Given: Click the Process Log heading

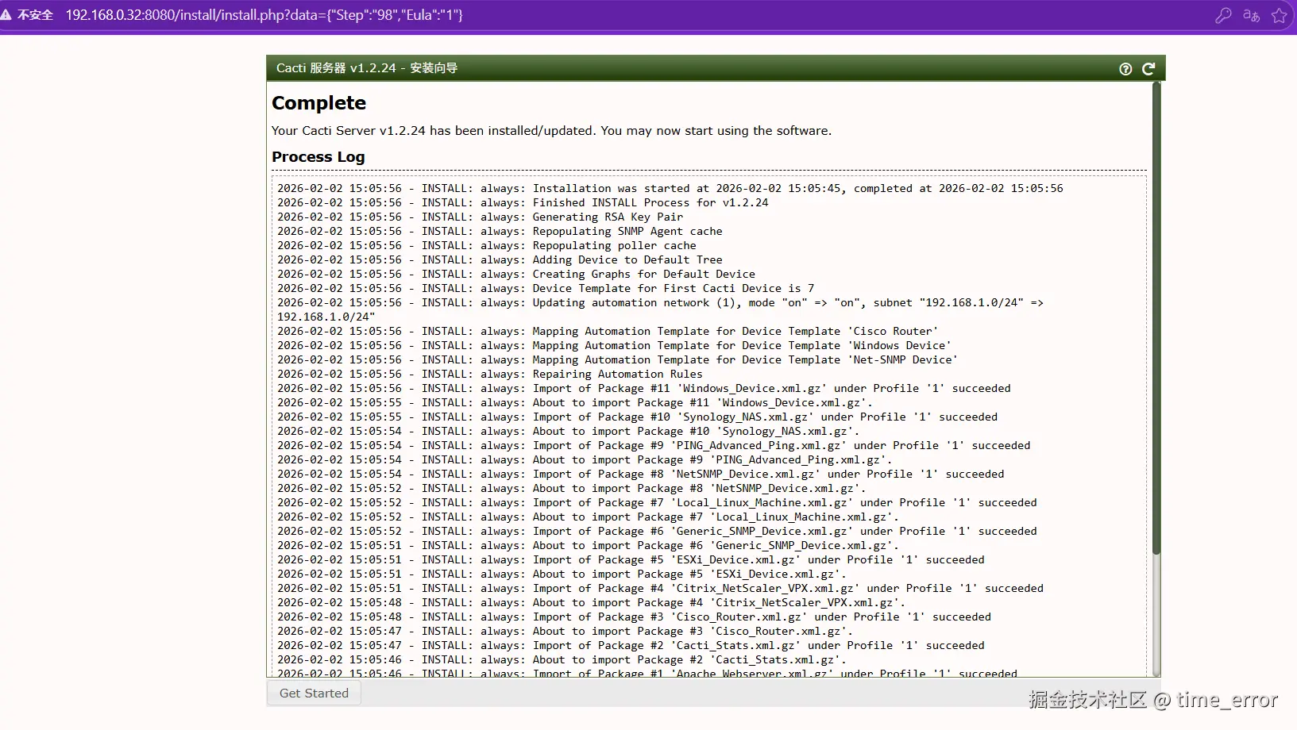Looking at the screenshot, I should point(318,156).
